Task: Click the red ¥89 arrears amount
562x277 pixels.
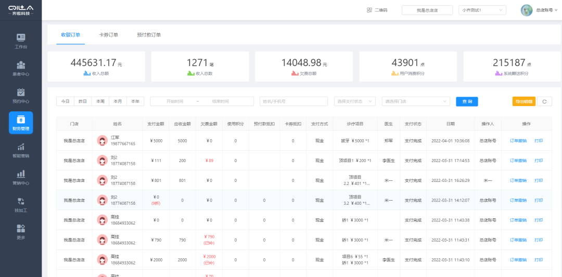Action: click(209, 161)
